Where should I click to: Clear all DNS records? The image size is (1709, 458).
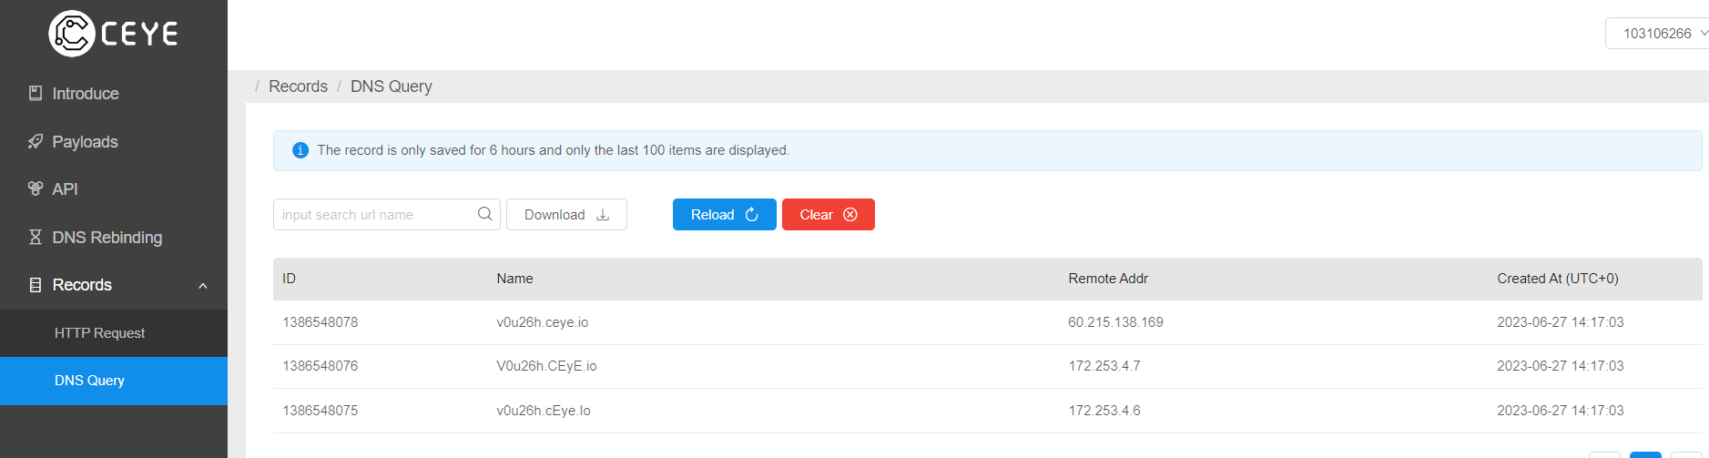(829, 215)
